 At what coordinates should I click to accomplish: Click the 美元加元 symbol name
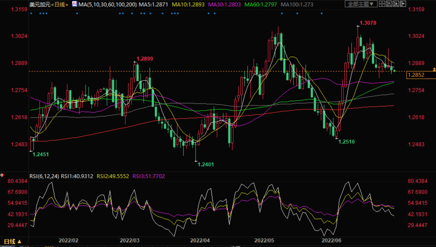coord(40,5)
